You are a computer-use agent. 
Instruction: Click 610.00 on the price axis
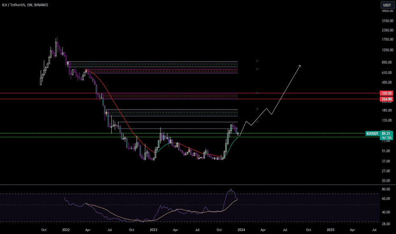[x=388, y=73]
